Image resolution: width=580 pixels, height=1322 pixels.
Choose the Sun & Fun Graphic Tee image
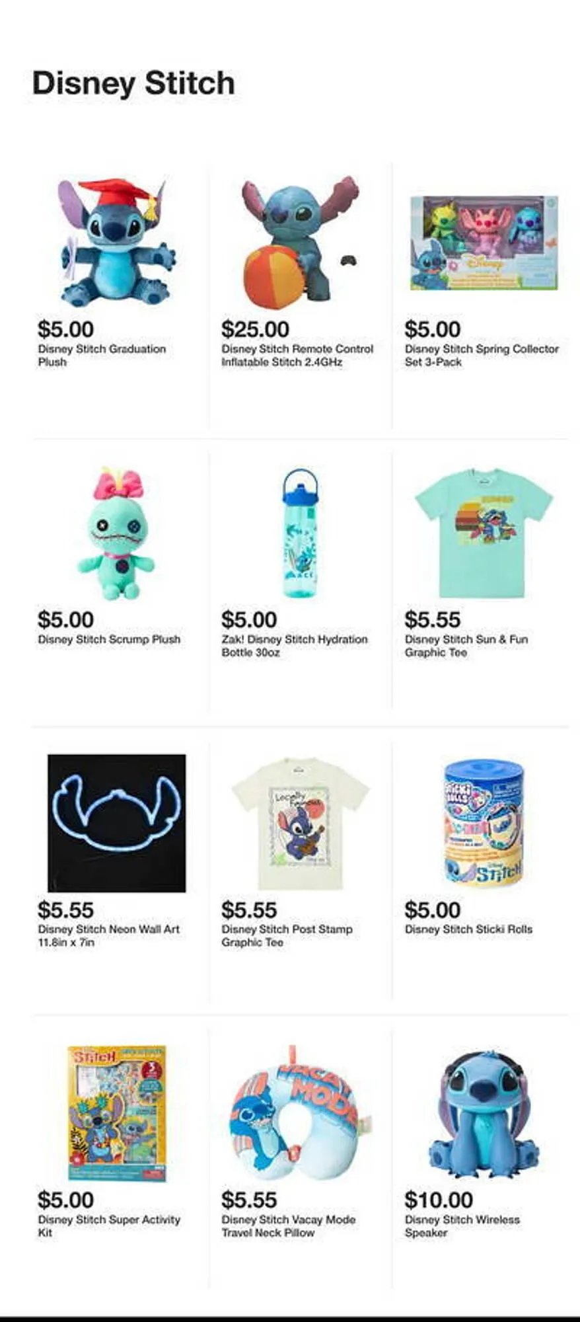(484, 533)
